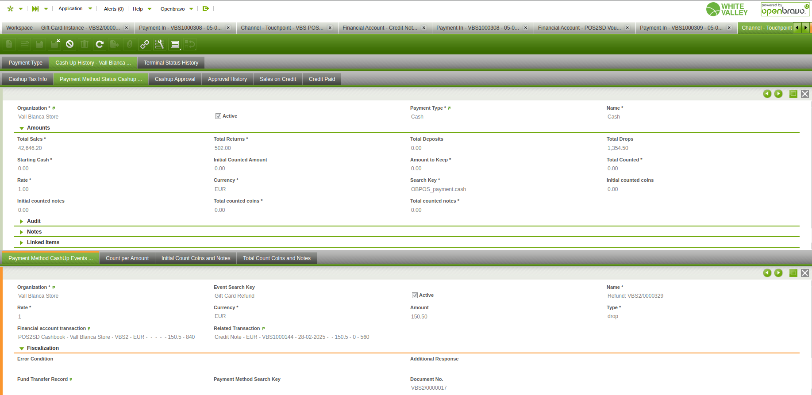
Task: Open the Initial Count Coins and Notes tab
Action: coord(196,258)
